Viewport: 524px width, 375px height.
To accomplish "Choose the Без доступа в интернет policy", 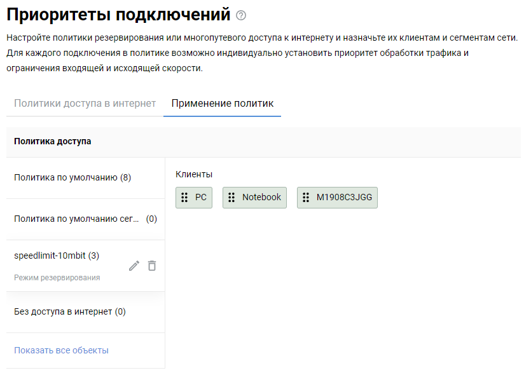I will point(70,311).
